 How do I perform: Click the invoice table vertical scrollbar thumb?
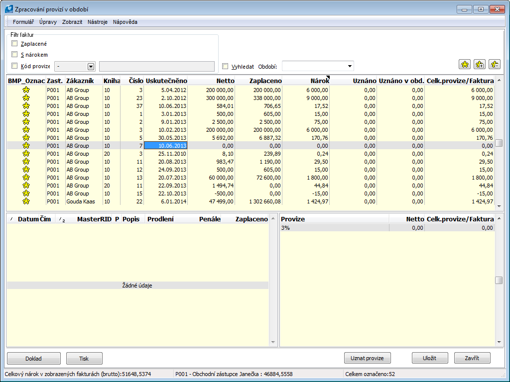(x=499, y=143)
